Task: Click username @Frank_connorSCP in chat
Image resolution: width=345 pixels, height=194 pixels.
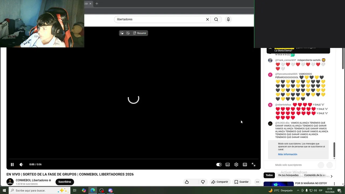Action: click(x=285, y=60)
